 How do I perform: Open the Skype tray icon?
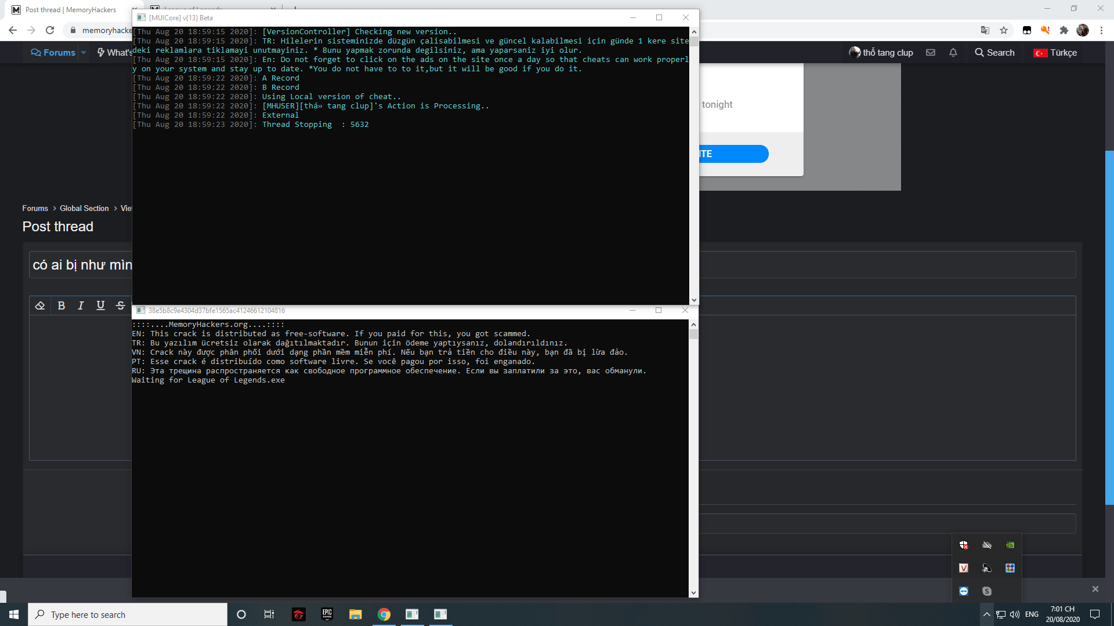point(987,591)
